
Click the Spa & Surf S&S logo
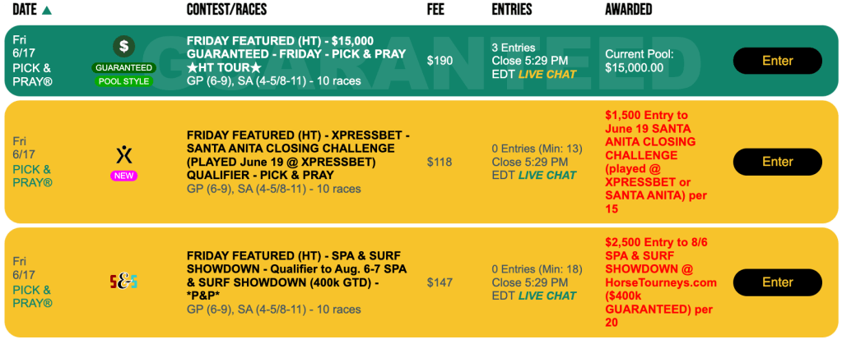[x=124, y=282]
